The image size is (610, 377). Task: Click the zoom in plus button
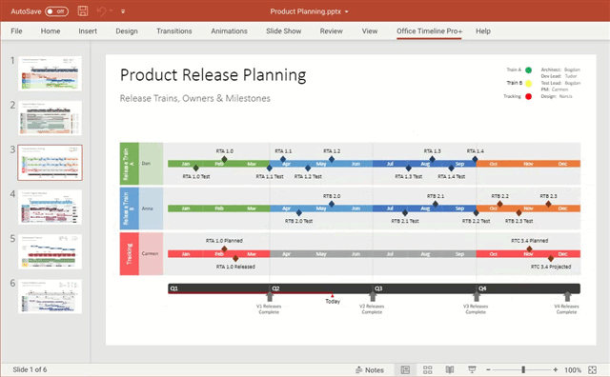pos(556,370)
